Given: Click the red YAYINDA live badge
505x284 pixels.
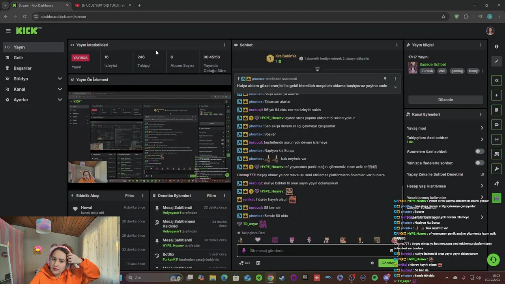Looking at the screenshot, I should click(x=80, y=58).
